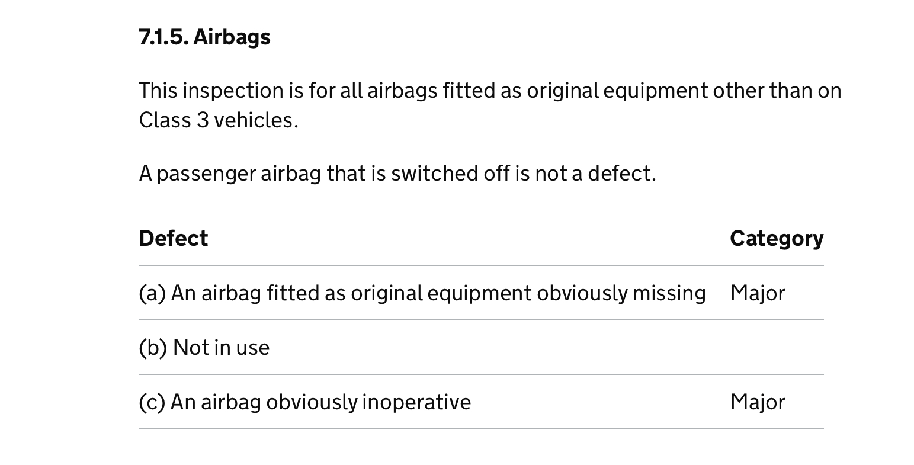Click "Major" in the defect (c) row

click(757, 402)
